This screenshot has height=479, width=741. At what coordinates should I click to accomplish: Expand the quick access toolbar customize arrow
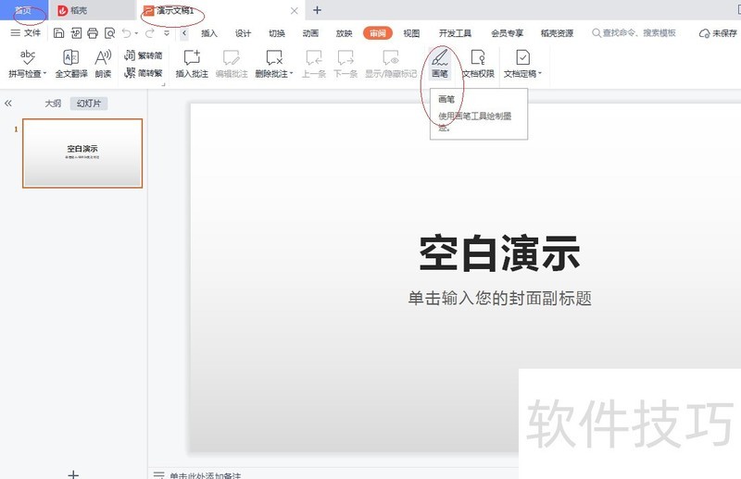point(167,33)
